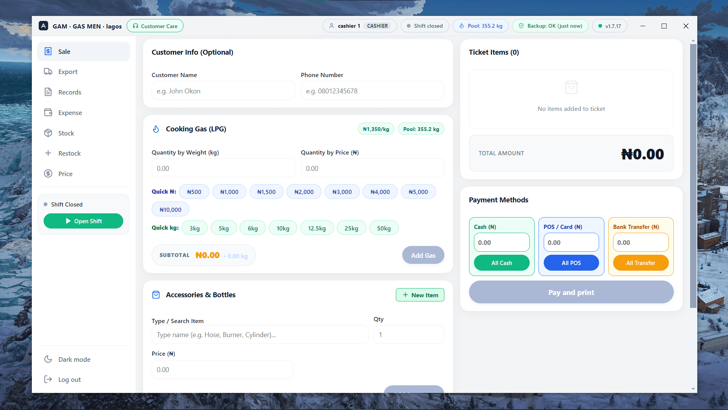
Task: Select quick amount ₦2,000
Action: [x=304, y=192]
